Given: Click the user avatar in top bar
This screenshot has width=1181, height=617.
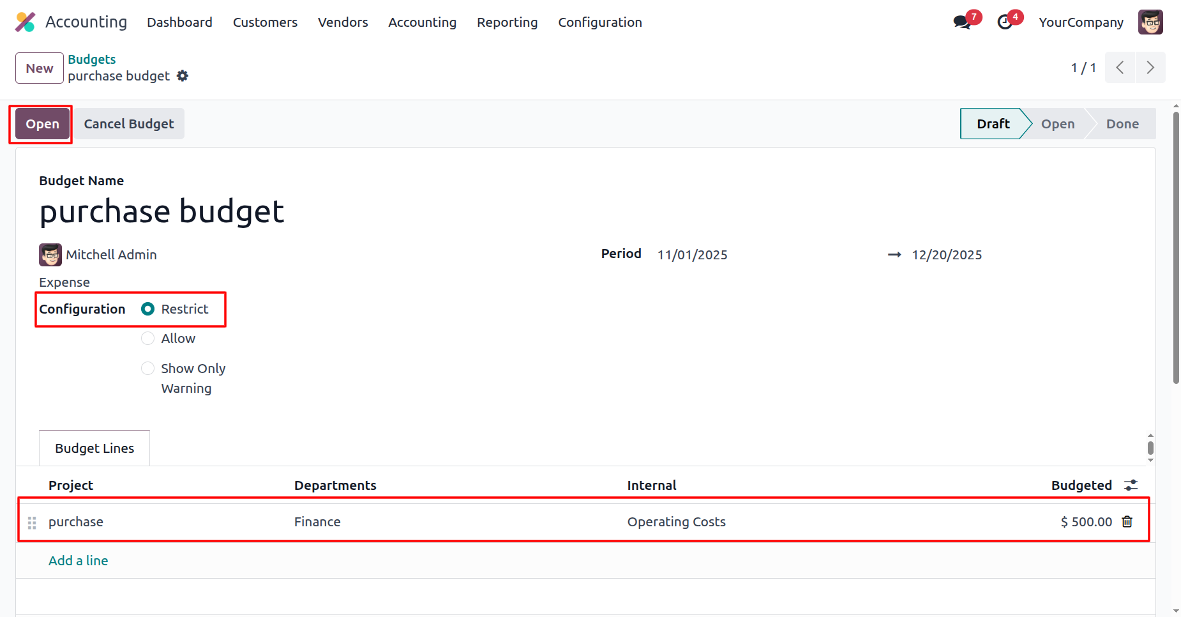Looking at the screenshot, I should pos(1150,22).
